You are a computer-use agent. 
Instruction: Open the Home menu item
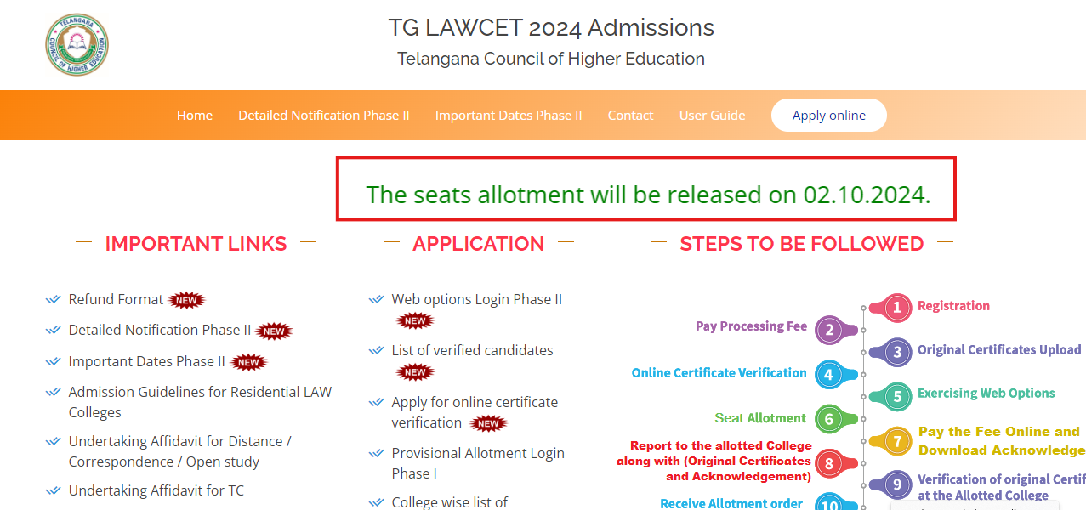pos(194,115)
